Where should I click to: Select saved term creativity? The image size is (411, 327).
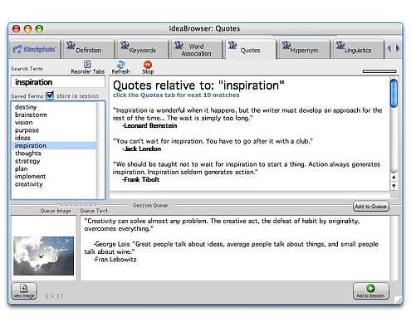[x=29, y=184]
